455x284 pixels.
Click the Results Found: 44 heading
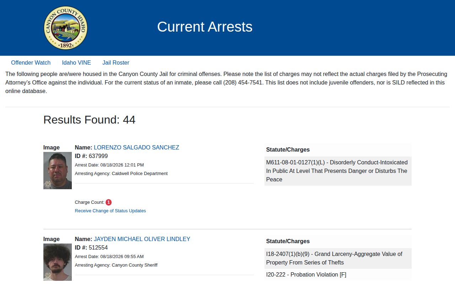tap(89, 120)
